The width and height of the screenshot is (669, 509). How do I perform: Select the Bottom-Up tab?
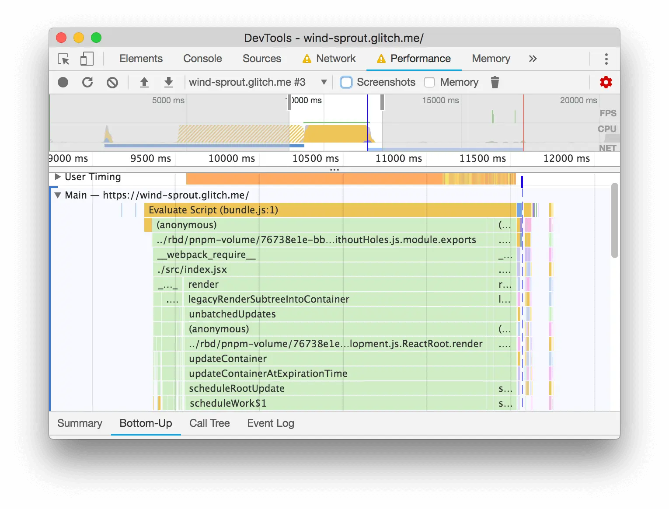146,423
